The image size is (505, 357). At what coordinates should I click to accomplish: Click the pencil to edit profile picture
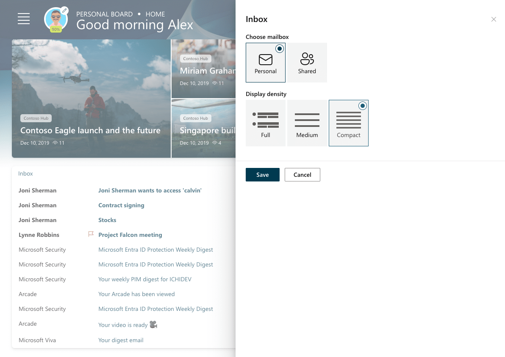click(x=65, y=10)
